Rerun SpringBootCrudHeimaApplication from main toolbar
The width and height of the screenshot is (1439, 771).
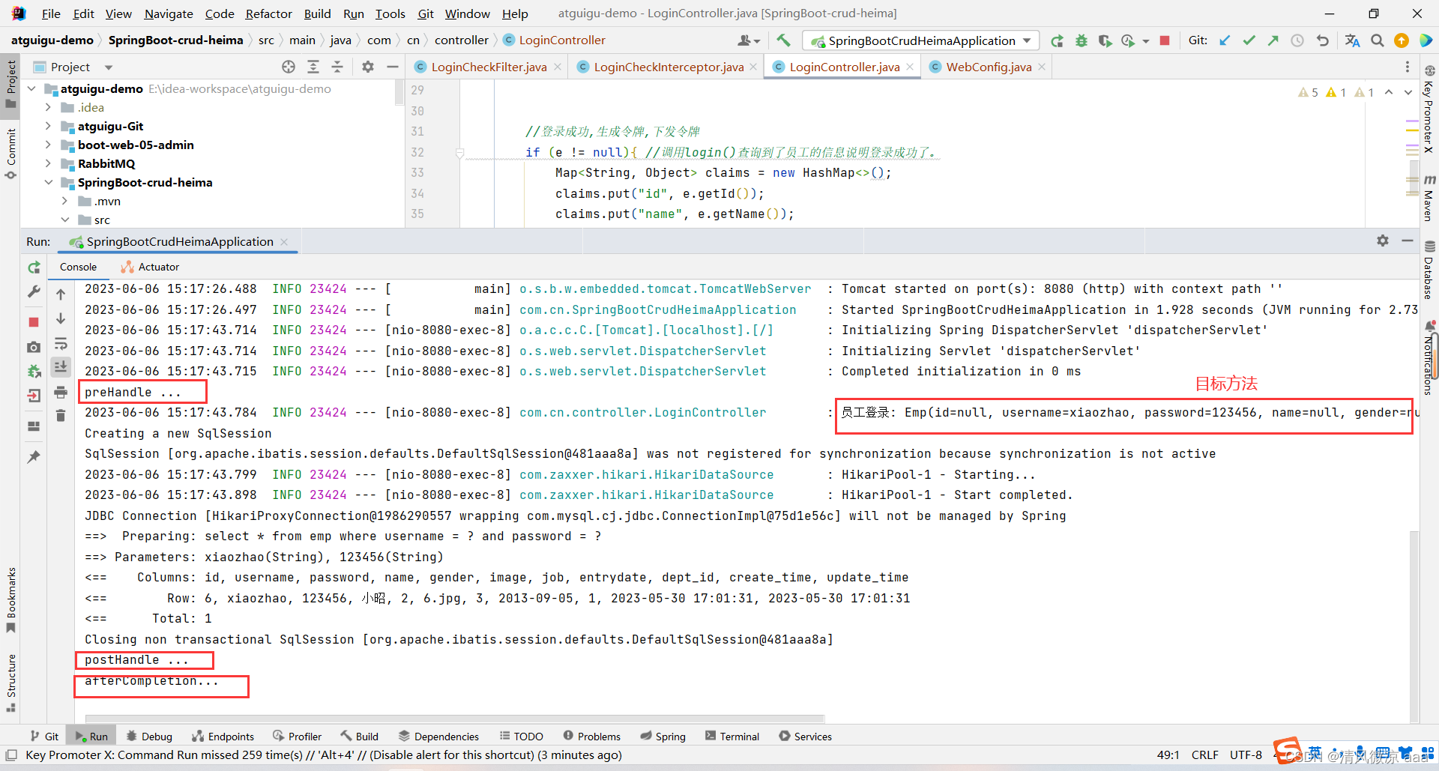click(x=1057, y=40)
